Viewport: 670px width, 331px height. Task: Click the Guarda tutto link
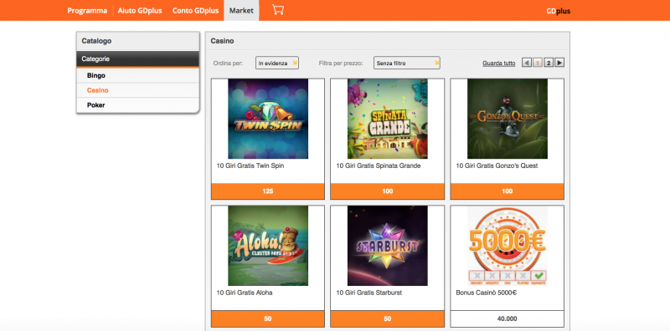(498, 64)
